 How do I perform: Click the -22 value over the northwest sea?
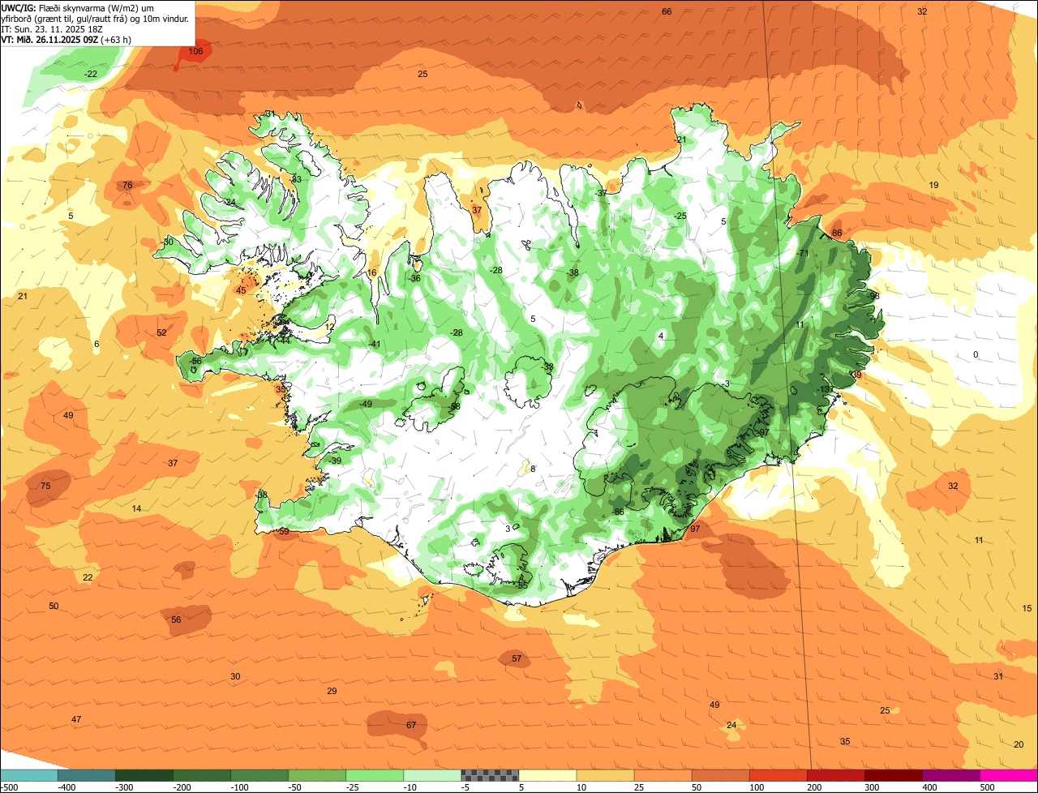tap(91, 74)
